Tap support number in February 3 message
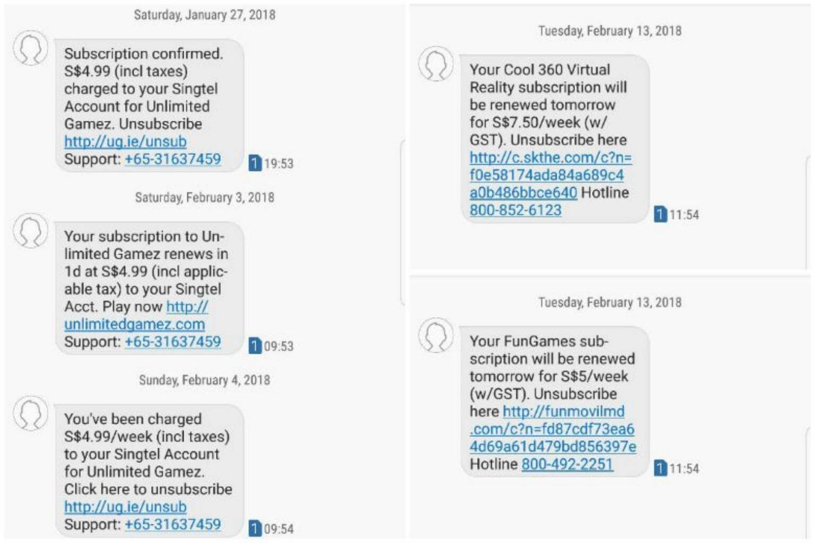The width and height of the screenshot is (815, 543). [172, 341]
